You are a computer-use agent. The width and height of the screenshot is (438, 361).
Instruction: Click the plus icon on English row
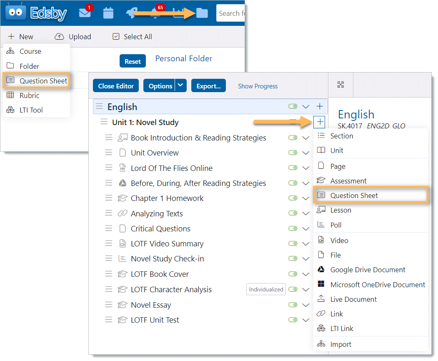[320, 106]
